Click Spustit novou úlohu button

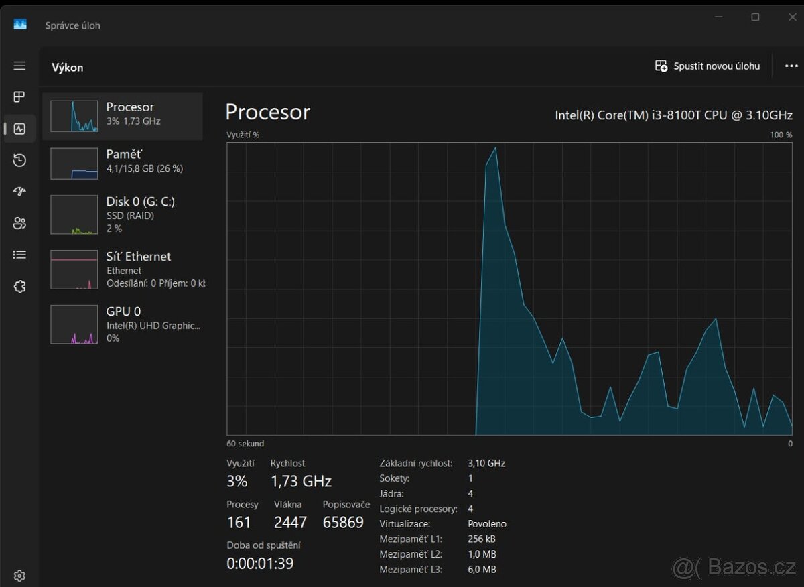click(x=708, y=66)
